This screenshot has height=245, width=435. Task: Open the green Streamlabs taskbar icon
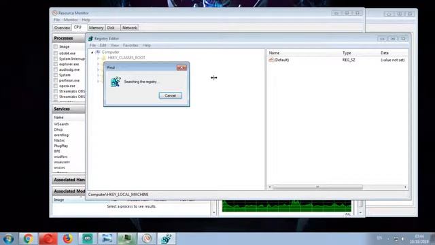click(x=88, y=239)
